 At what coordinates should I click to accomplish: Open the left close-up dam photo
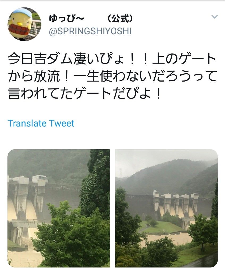click(59, 208)
